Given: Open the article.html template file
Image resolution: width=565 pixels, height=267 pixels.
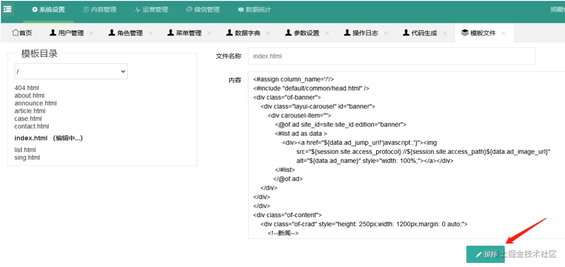Looking at the screenshot, I should pyautogui.click(x=30, y=111).
